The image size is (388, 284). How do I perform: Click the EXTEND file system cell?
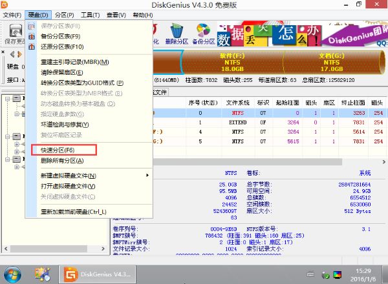click(238, 122)
